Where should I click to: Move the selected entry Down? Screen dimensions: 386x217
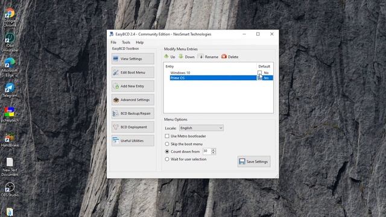pyautogui.click(x=186, y=57)
